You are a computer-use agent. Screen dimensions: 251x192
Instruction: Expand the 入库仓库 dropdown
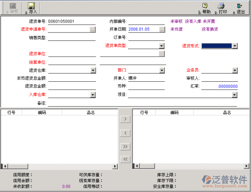(93, 95)
